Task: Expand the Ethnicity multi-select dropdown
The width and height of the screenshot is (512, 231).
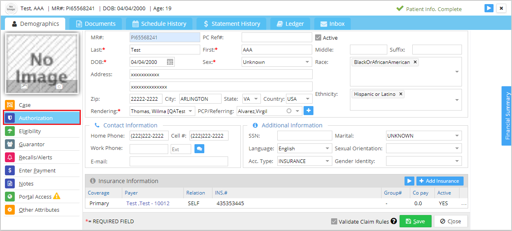Action: 457,100
